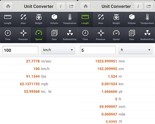
Task: Select Weight category in left screen
Action: point(39,19)
